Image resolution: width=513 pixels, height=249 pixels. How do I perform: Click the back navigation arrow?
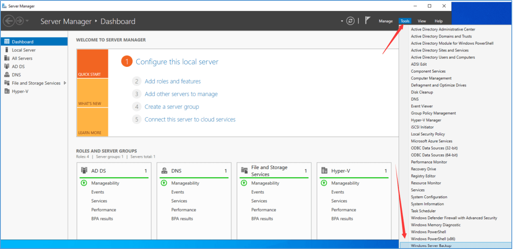tap(8, 21)
